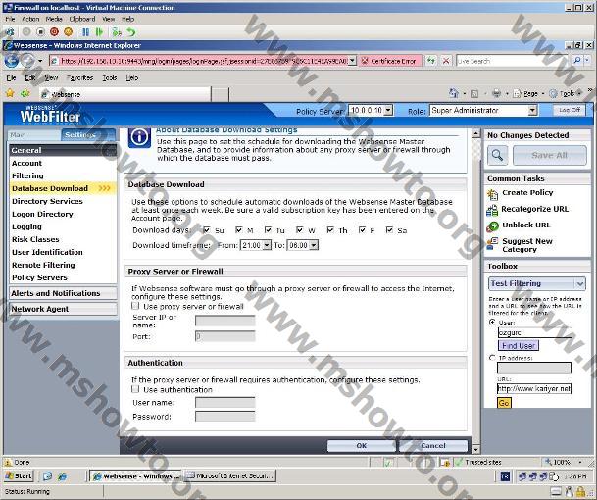This screenshot has width=597, height=500.
Task: Click the Add to Favorites plus-star icon
Action: [x=25, y=93]
